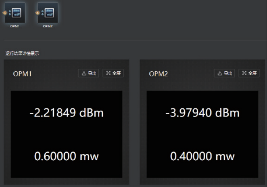Click the blue indicator dots on OPM1 node

(10, 13)
